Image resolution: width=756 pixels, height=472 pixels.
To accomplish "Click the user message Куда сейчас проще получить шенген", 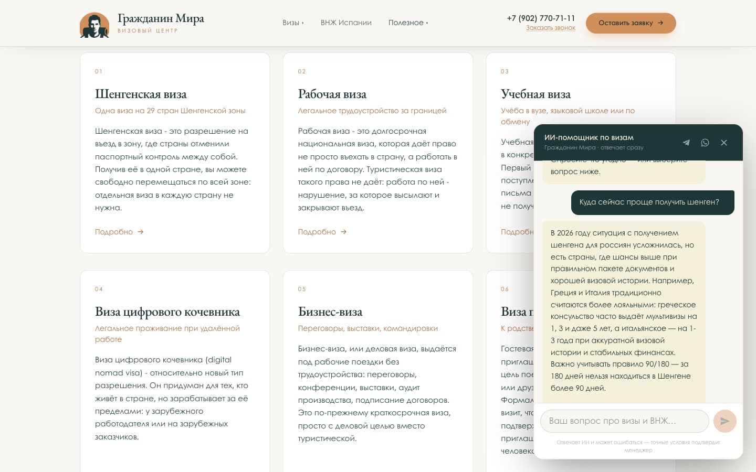I will pos(653,202).
